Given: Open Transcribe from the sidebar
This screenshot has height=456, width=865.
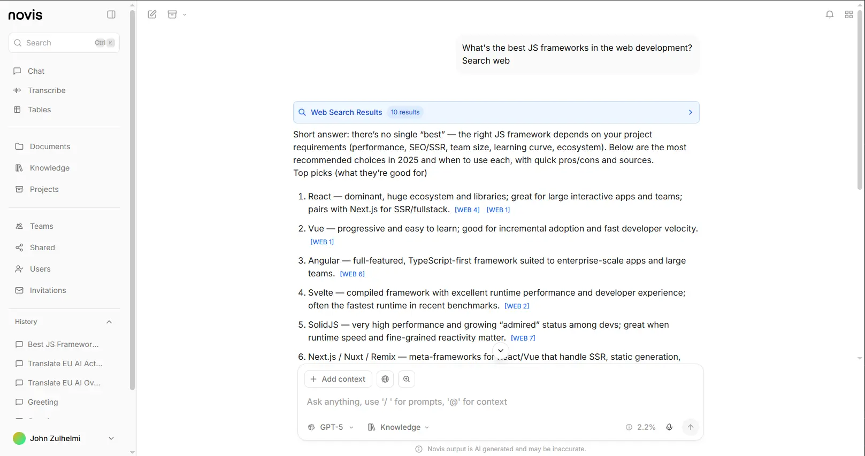Looking at the screenshot, I should (47, 90).
